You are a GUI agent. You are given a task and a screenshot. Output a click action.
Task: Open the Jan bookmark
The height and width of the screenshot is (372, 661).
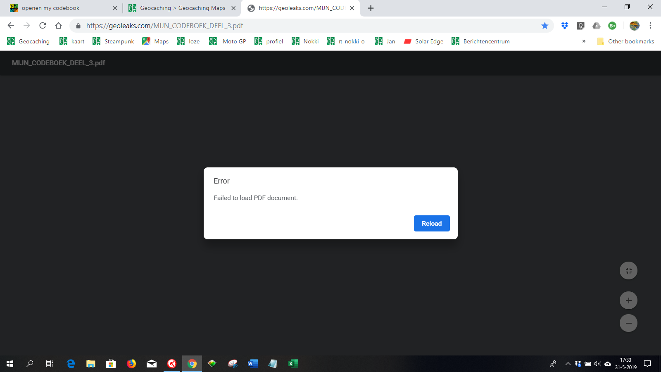pyautogui.click(x=385, y=41)
